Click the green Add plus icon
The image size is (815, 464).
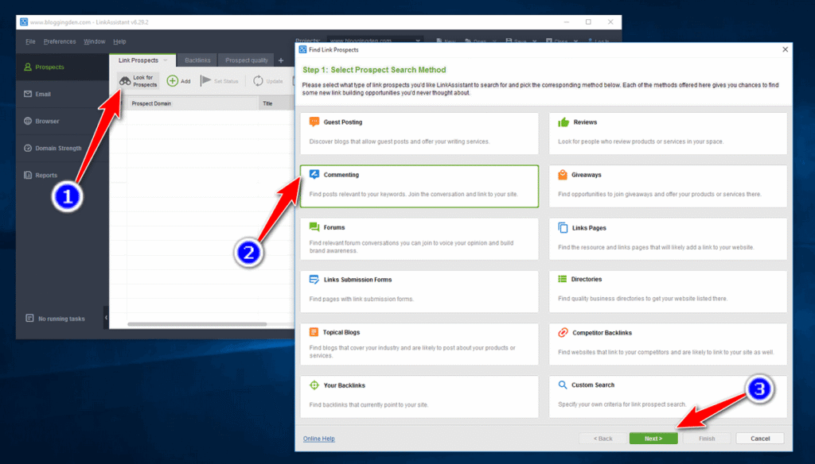pos(172,80)
